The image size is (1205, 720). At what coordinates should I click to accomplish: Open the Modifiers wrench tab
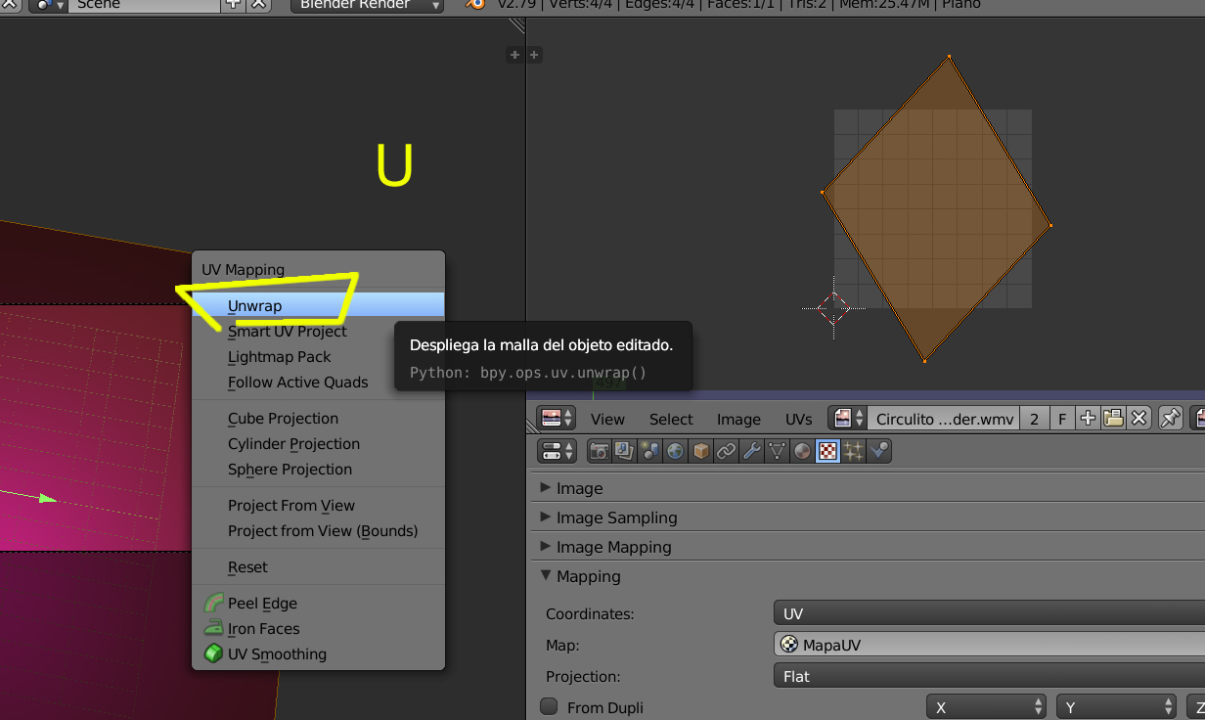click(751, 451)
